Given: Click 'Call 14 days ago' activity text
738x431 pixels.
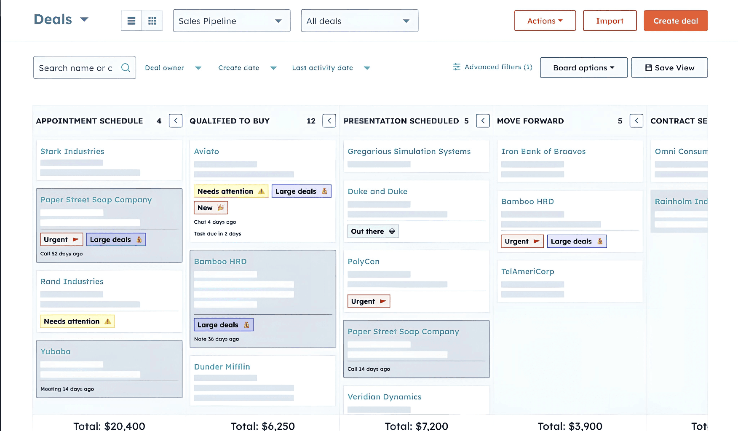Looking at the screenshot, I should (369, 369).
